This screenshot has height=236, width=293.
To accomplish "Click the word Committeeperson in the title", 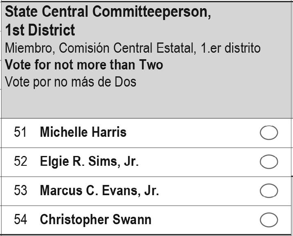I will pos(151,12).
